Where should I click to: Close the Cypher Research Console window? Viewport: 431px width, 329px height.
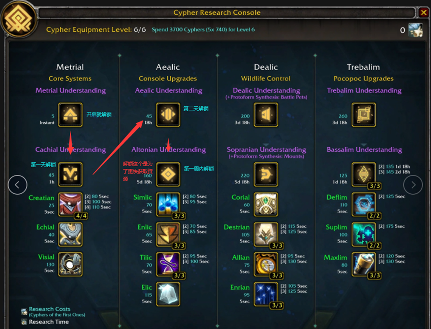[424, 12]
